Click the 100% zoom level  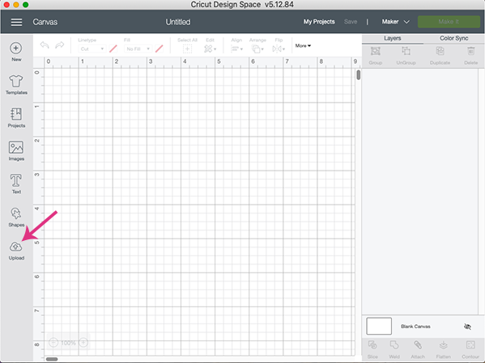point(68,343)
